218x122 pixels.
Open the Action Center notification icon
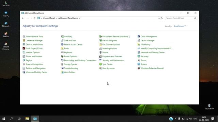click(x=213, y=119)
